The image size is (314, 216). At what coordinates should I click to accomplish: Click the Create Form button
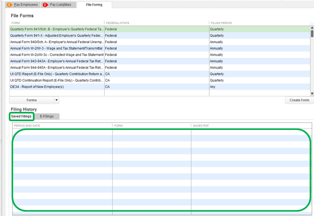click(x=299, y=100)
